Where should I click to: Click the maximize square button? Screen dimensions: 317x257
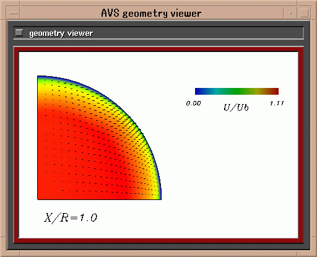(304, 13)
